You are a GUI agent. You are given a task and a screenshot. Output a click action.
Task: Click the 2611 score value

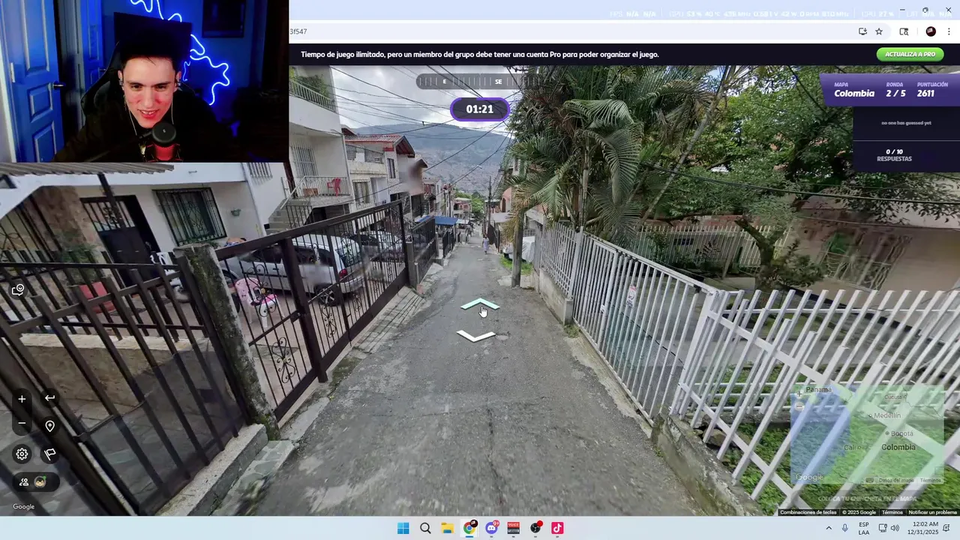[925, 94]
